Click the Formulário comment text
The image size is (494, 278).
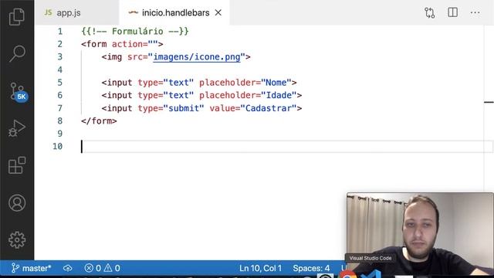(135, 32)
